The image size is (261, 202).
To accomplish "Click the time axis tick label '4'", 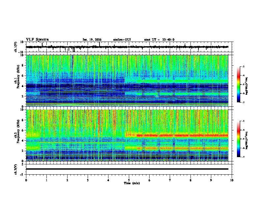I will point(108,180).
